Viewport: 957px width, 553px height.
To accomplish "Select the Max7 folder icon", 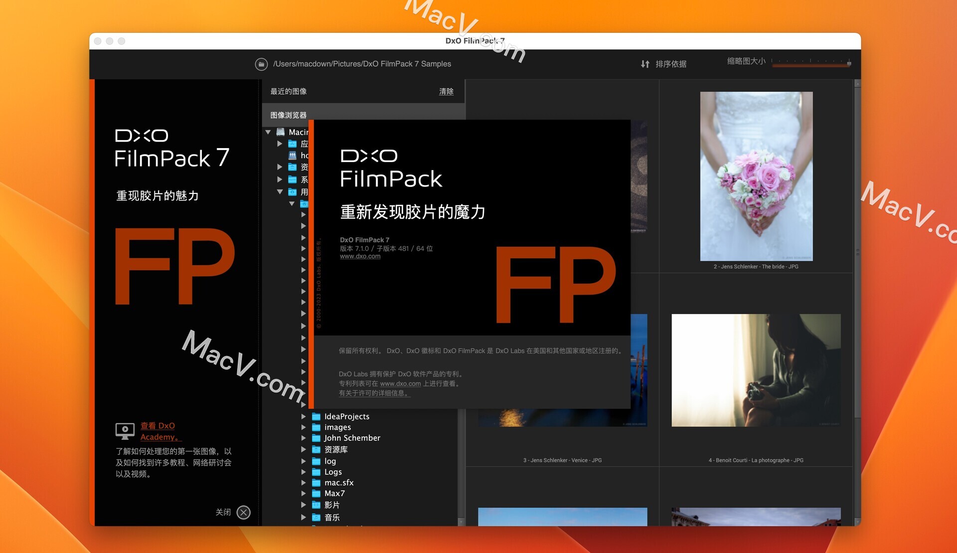I will click(316, 493).
